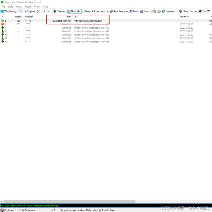Click 1 / 7 session count in status bar
Screen dimensions: 212x212
tap(53, 210)
